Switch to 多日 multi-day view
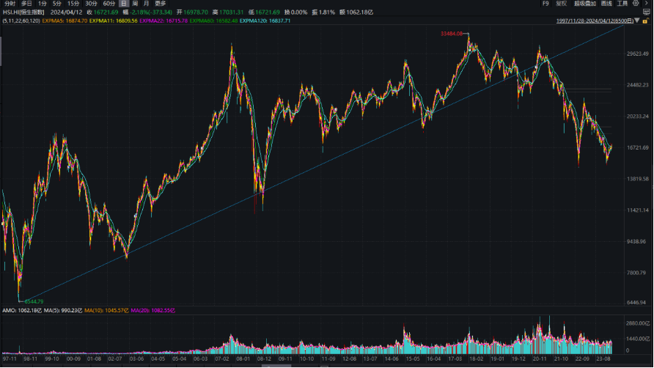Viewport: 654px width, 368px height. click(x=26, y=4)
